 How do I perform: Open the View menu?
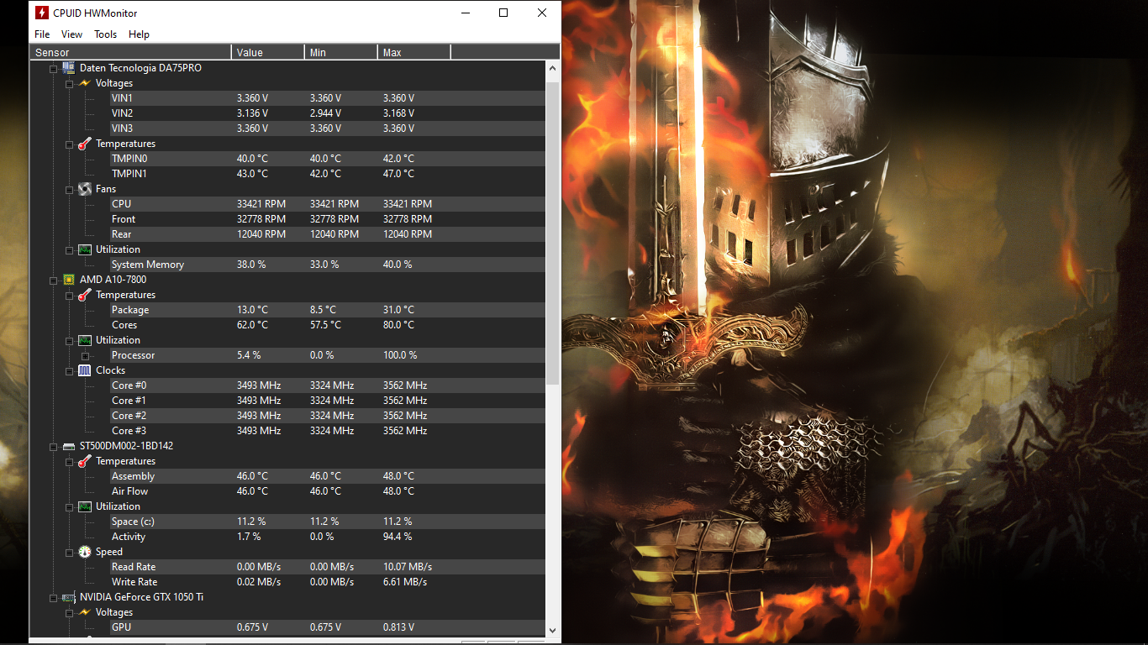point(72,34)
